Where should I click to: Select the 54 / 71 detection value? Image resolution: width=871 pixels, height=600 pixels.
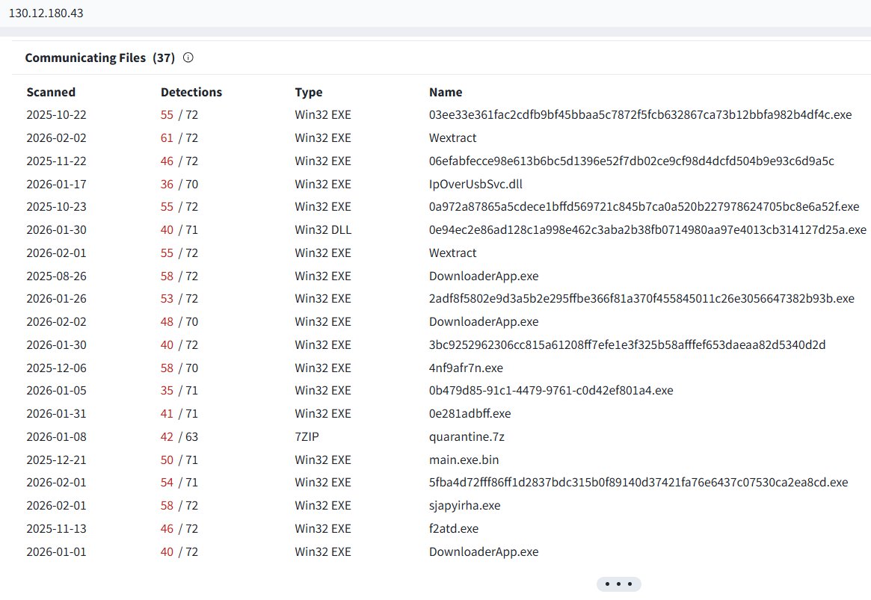179,483
